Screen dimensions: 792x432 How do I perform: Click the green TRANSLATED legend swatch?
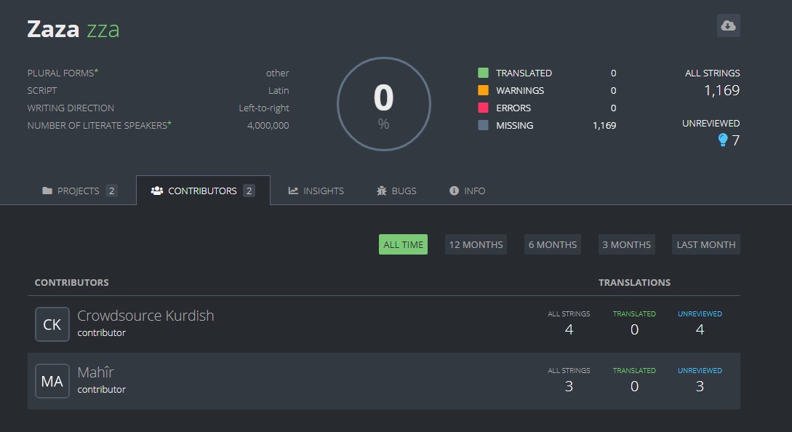pos(481,73)
